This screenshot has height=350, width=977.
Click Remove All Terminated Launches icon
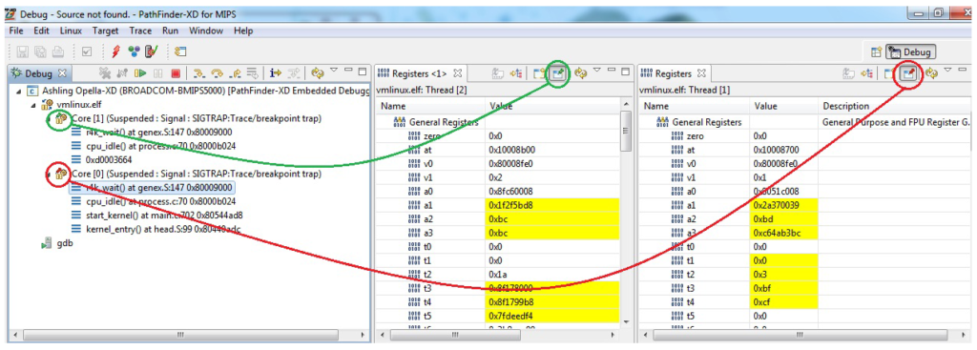click(x=105, y=72)
